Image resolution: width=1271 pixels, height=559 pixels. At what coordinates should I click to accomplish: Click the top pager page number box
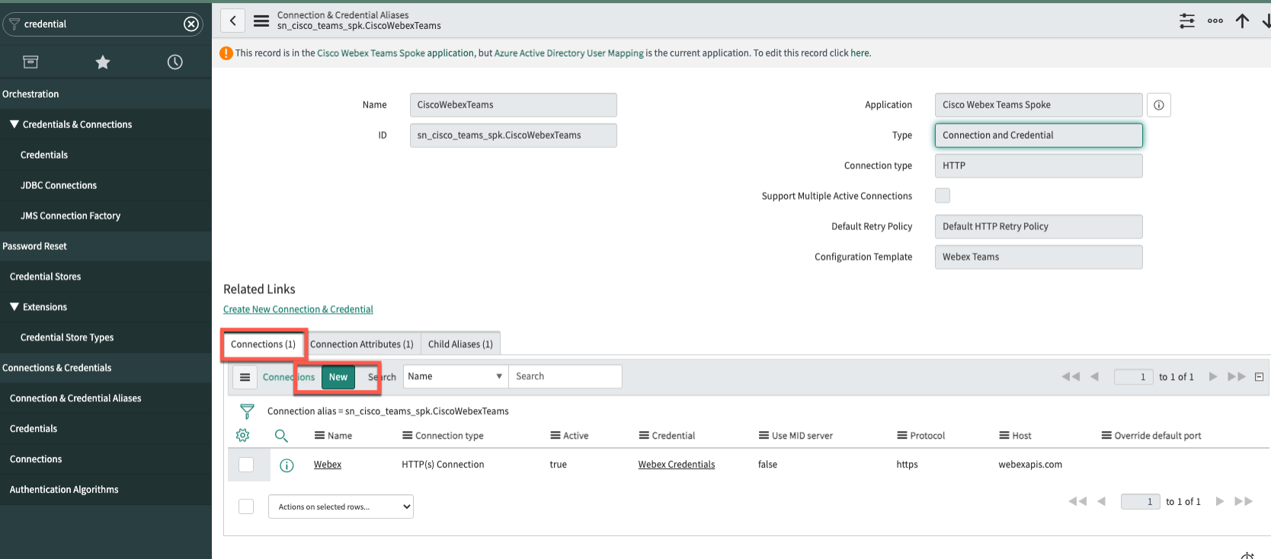pos(1134,377)
